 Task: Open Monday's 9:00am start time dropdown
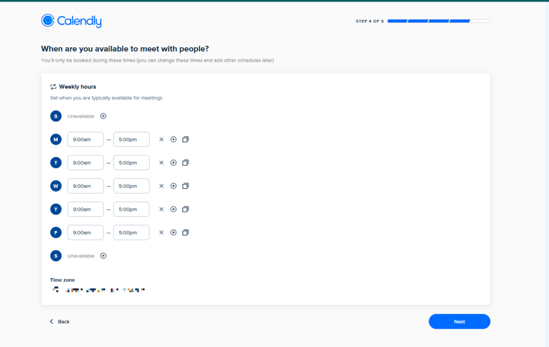(85, 139)
